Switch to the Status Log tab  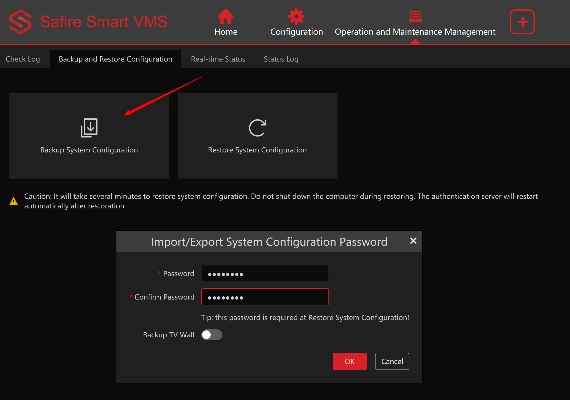(x=281, y=59)
